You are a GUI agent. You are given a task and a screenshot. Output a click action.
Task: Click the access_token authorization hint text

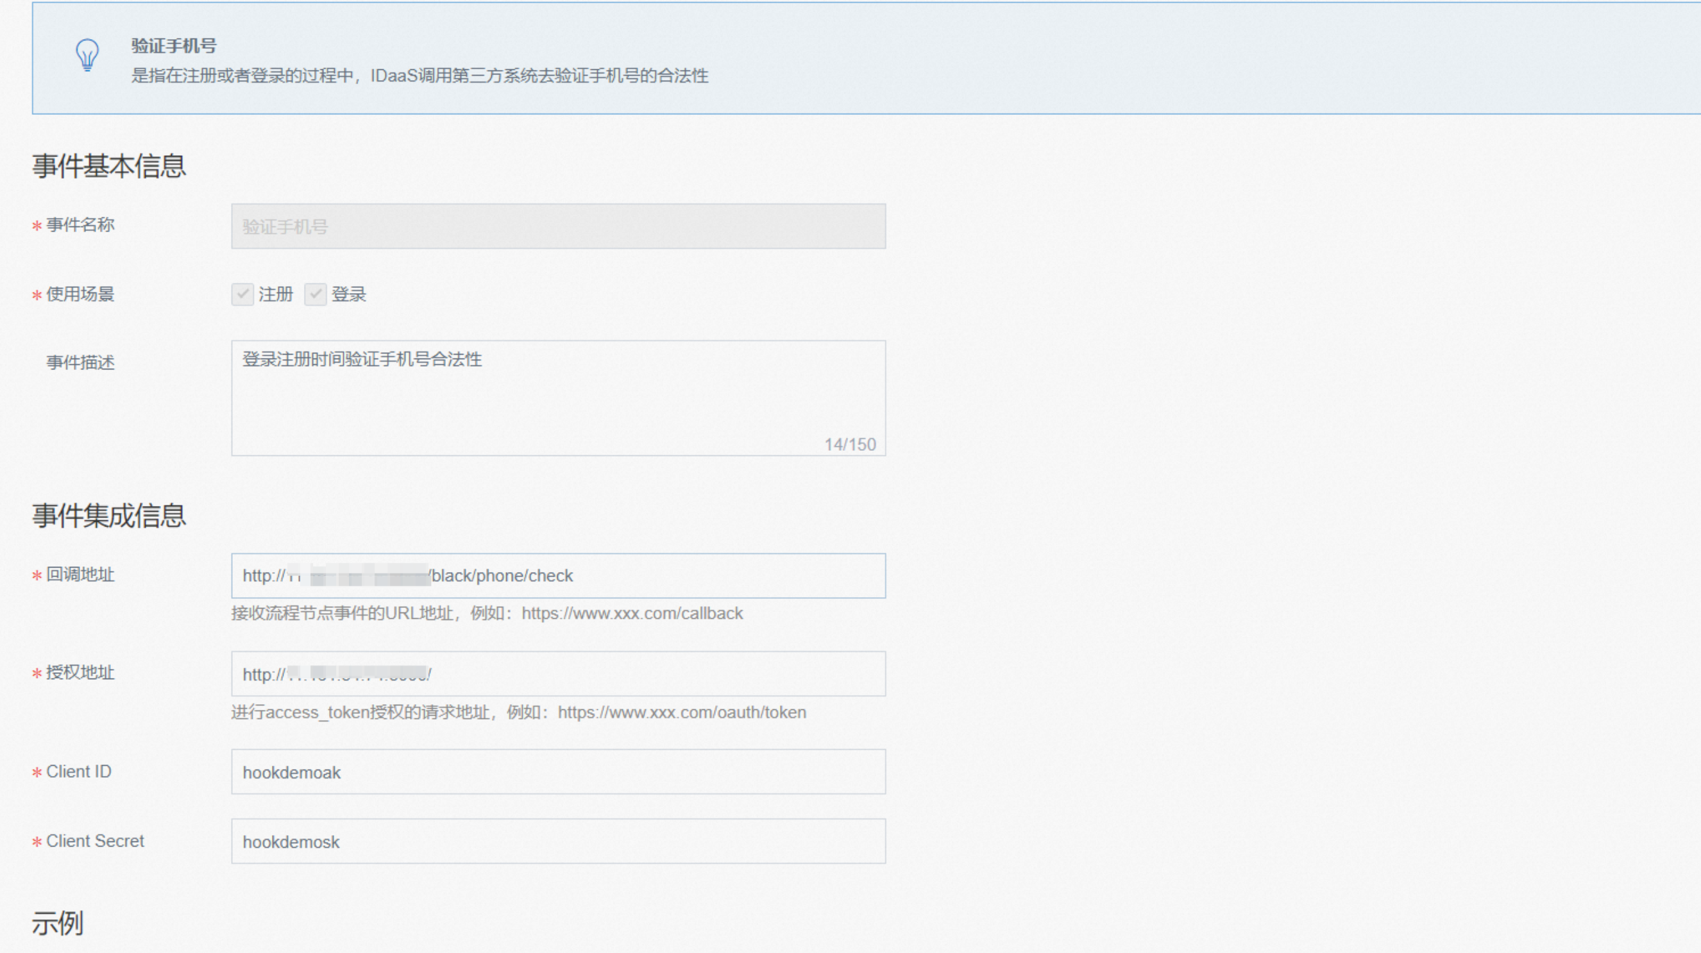coord(518,713)
